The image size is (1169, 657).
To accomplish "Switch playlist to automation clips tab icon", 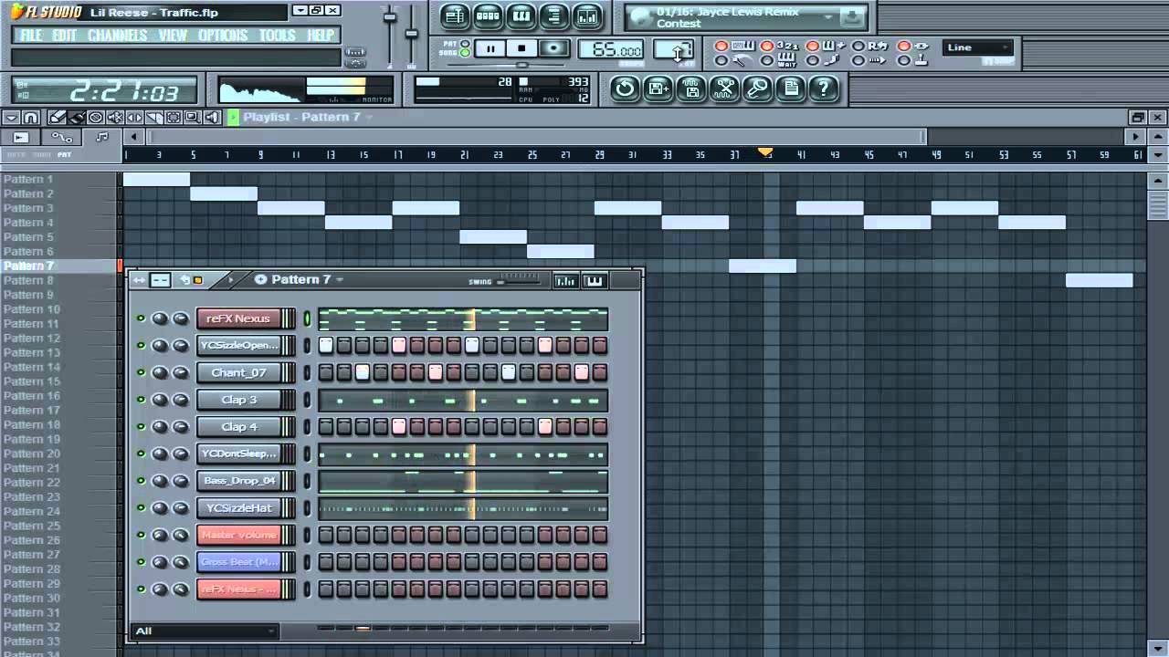I will pyautogui.click(x=61, y=137).
